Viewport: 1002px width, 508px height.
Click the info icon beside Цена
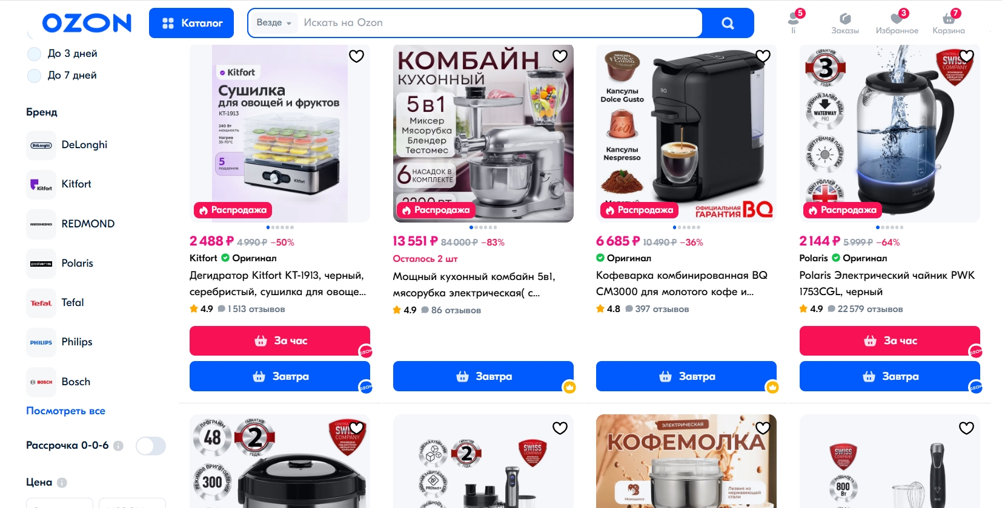[x=62, y=483]
